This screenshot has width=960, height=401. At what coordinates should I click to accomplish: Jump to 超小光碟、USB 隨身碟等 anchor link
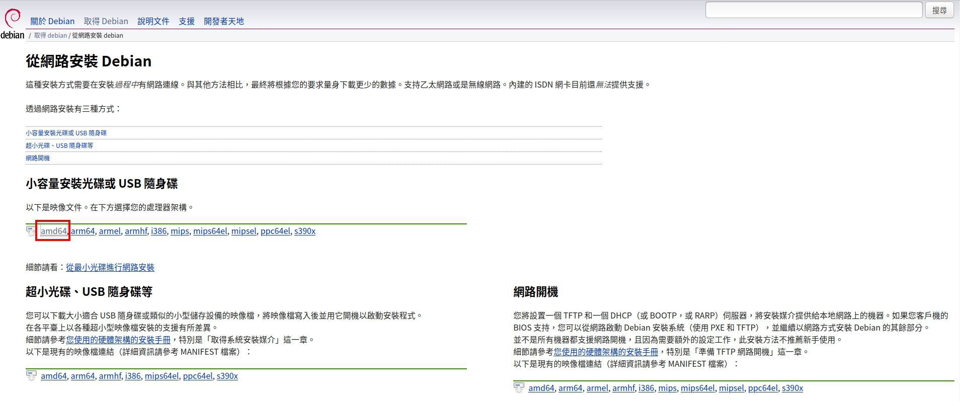coord(59,145)
